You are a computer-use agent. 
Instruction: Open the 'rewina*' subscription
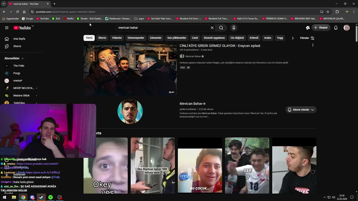point(18,81)
